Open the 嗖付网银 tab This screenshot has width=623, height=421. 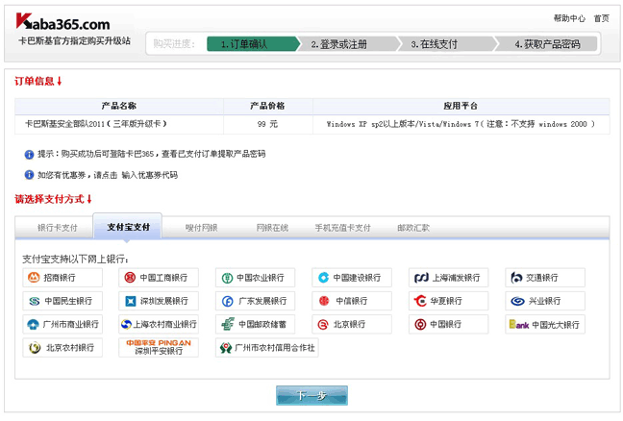(202, 228)
